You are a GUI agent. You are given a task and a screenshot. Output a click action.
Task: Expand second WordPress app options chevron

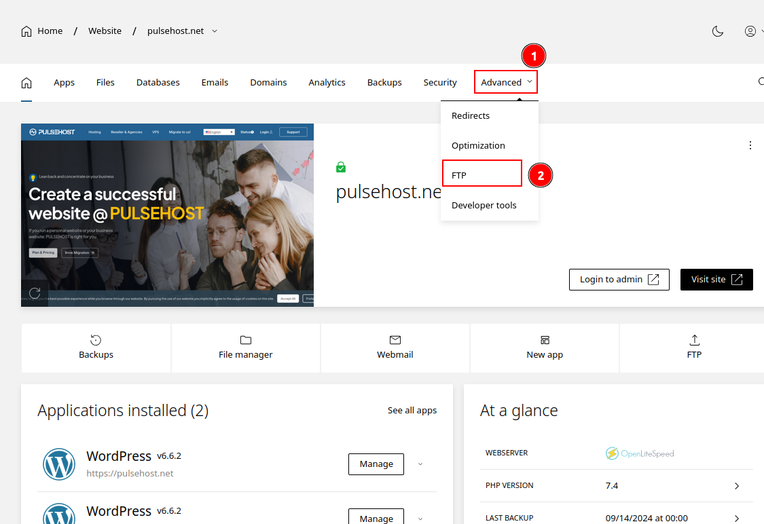(x=420, y=519)
